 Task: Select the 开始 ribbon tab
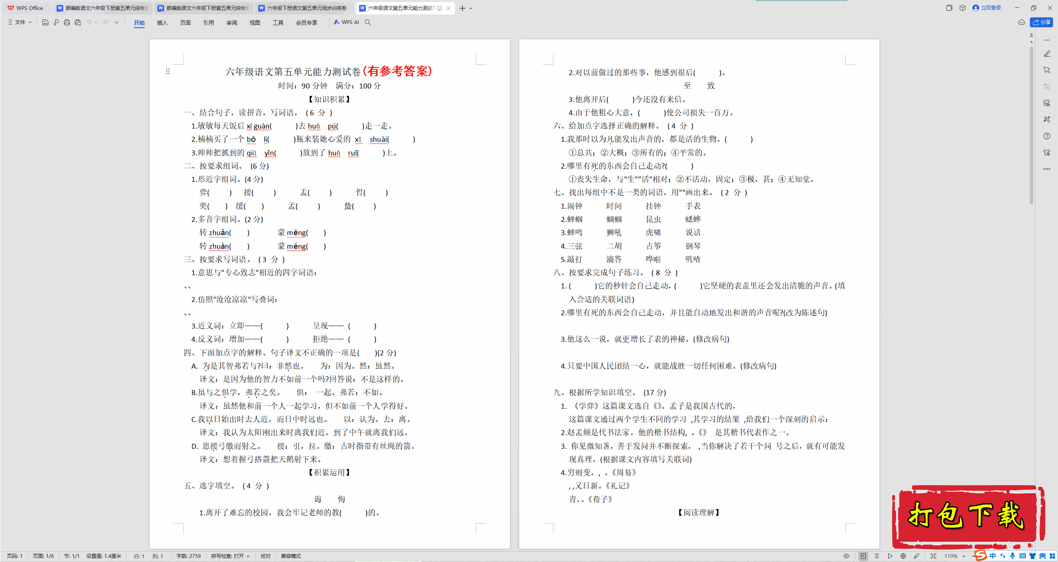[139, 23]
